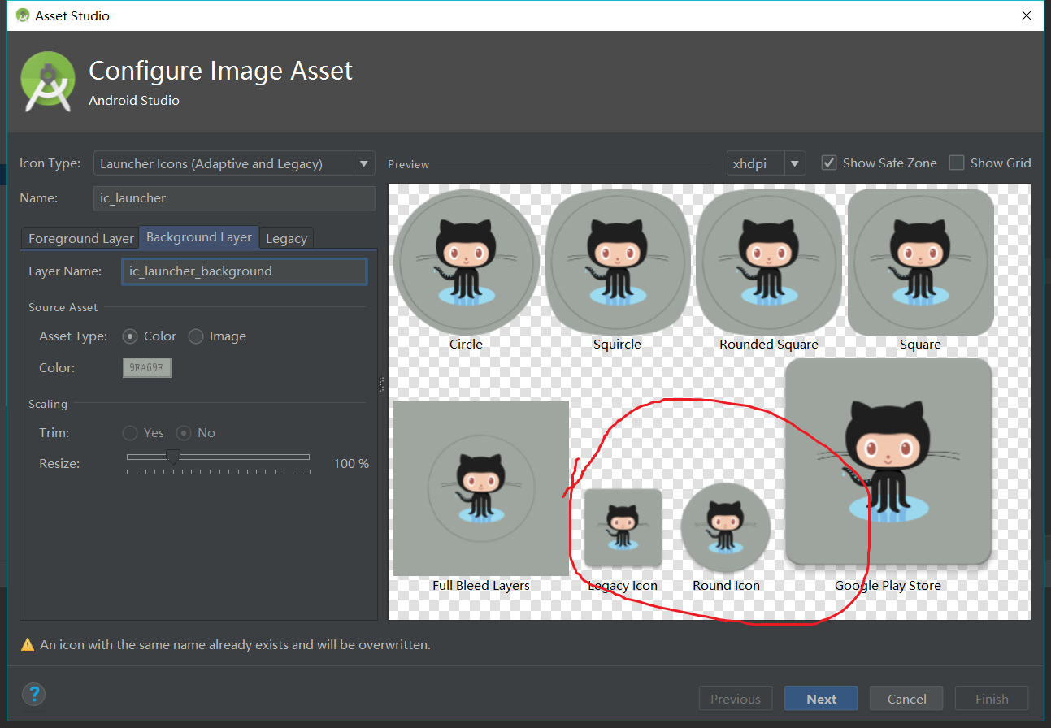
Task: Click the disabled Finish button
Action: click(991, 699)
